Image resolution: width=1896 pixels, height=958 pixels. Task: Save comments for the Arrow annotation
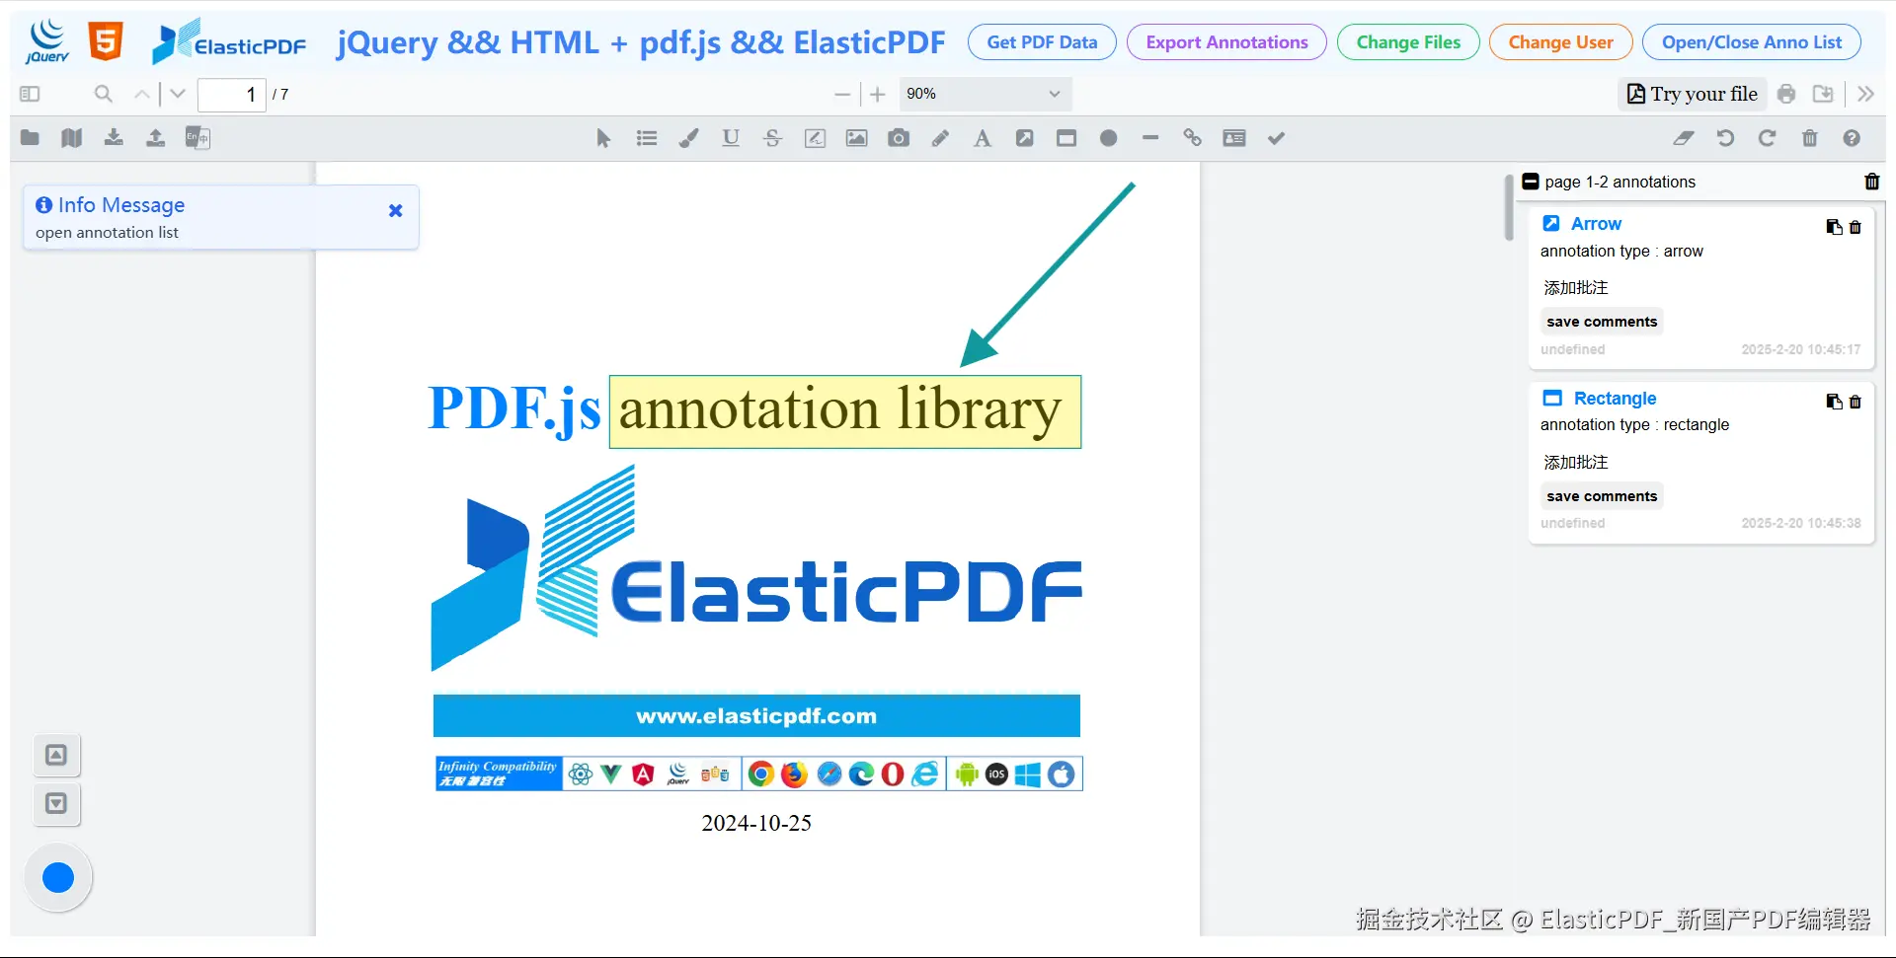click(x=1602, y=322)
